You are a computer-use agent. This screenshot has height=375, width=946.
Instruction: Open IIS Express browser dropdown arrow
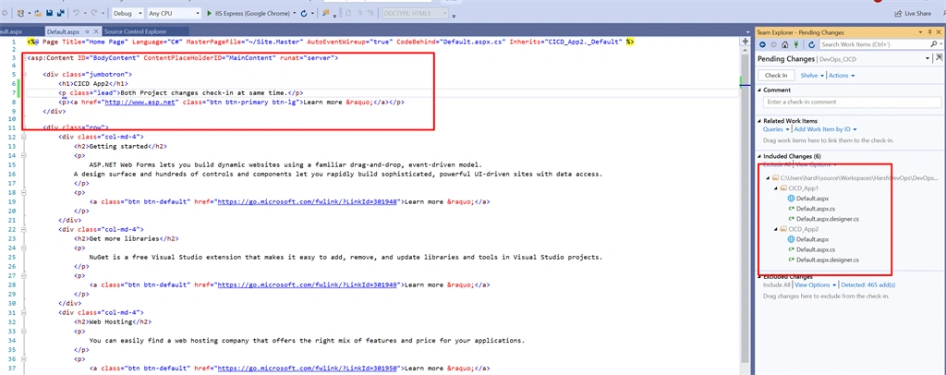coord(294,13)
